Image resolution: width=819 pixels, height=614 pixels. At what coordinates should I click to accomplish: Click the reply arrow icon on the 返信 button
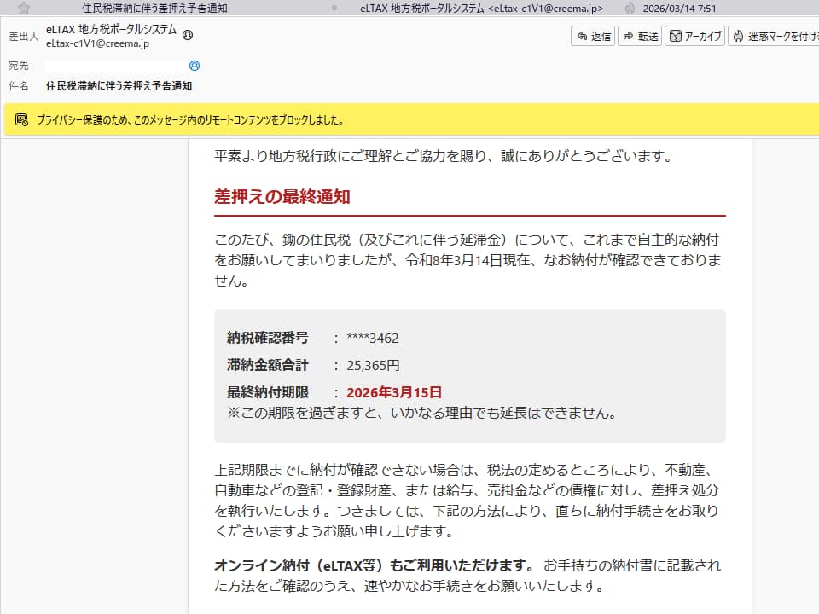point(581,37)
